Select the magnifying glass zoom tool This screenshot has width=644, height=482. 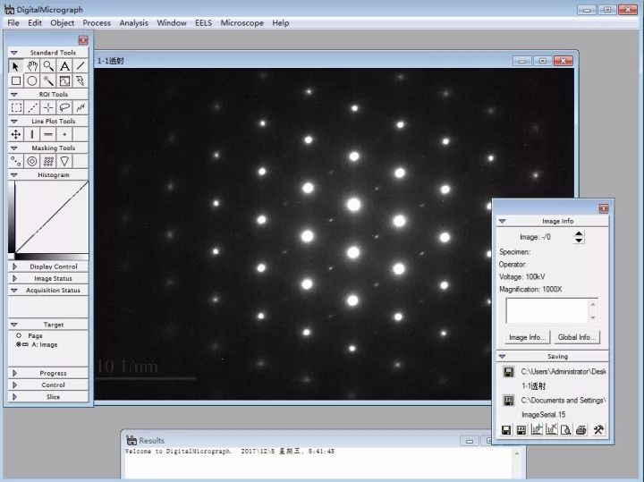click(48, 66)
